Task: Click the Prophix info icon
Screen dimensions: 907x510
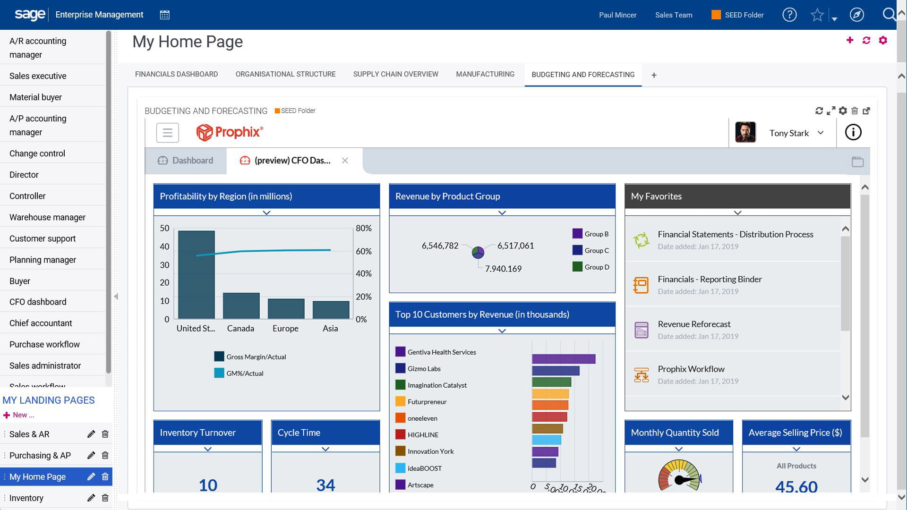Action: pos(853,132)
